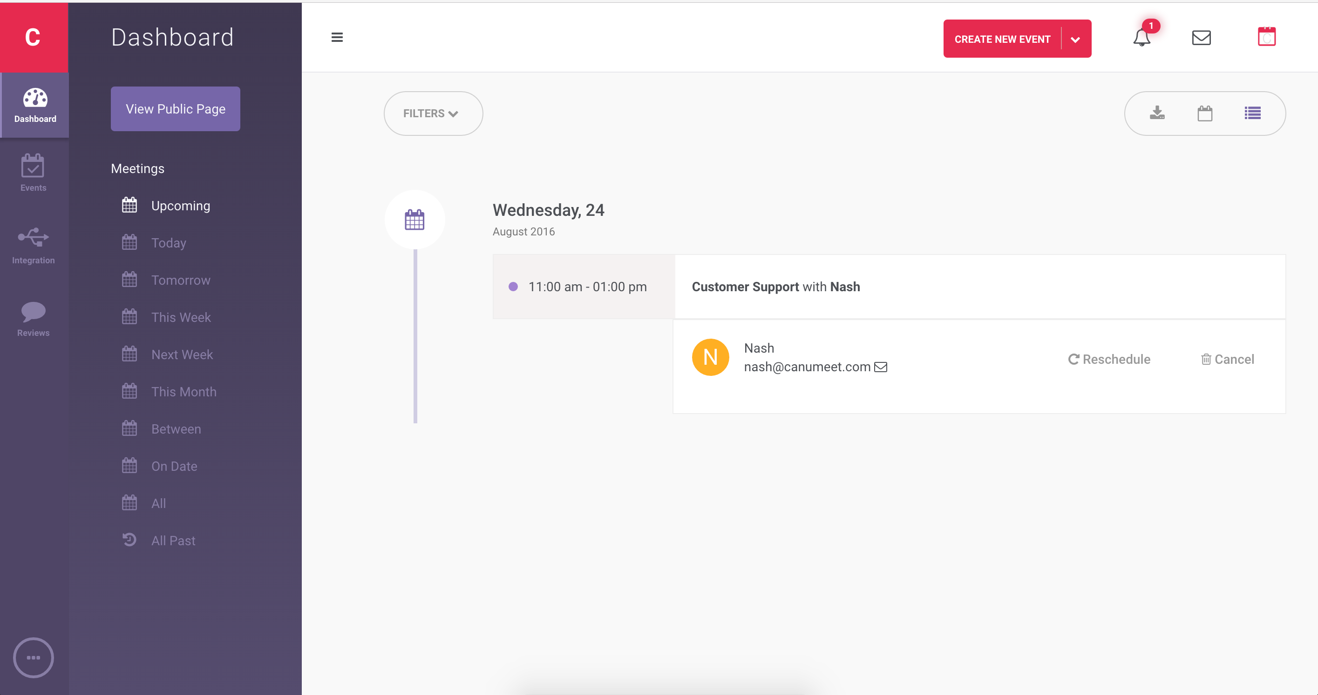Switch to calendar view icon

click(1204, 113)
